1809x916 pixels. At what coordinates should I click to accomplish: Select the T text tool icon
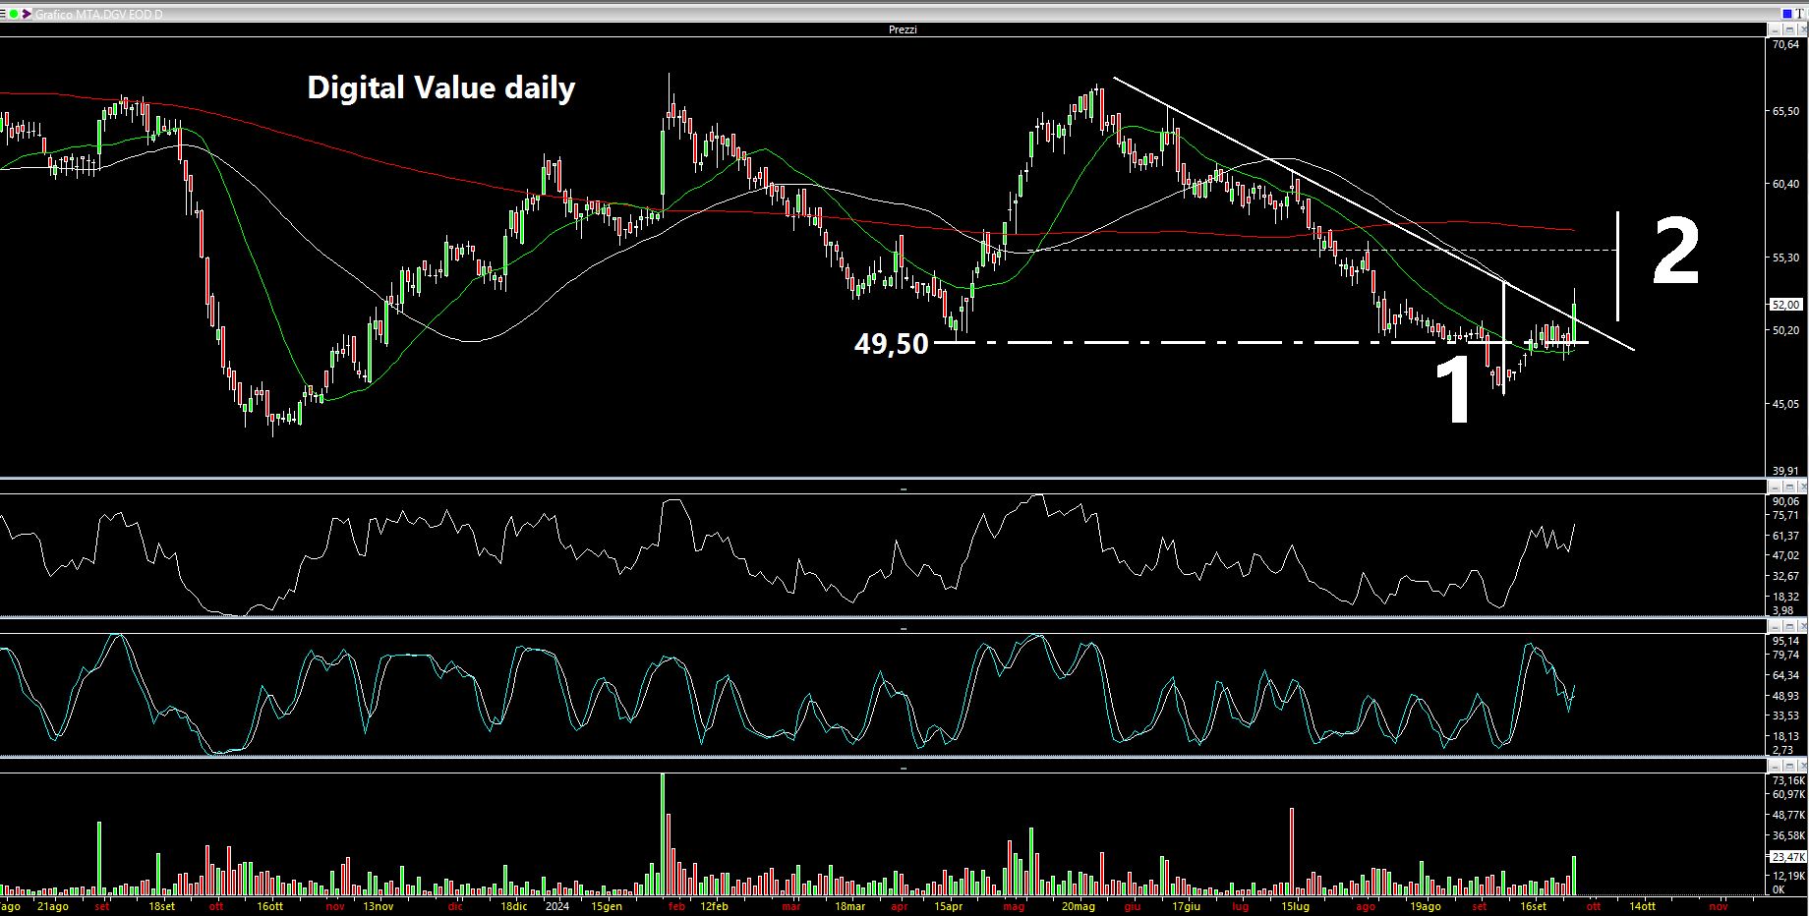(x=1799, y=14)
